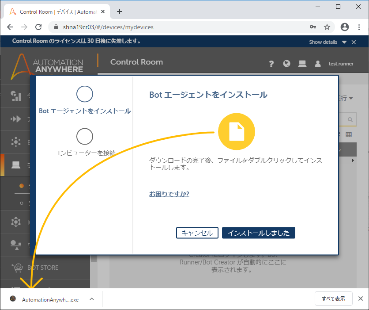View the site lock security icon
The height and width of the screenshot is (310, 369).
pos(56,27)
